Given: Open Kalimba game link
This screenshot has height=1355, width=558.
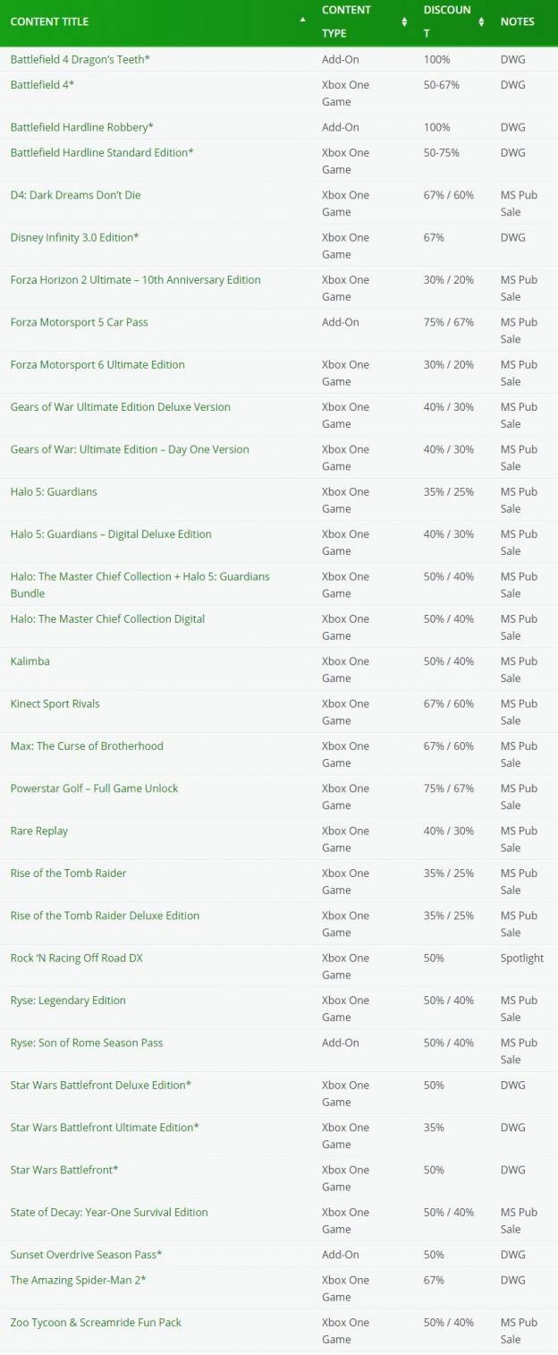Looking at the screenshot, I should point(30,661).
